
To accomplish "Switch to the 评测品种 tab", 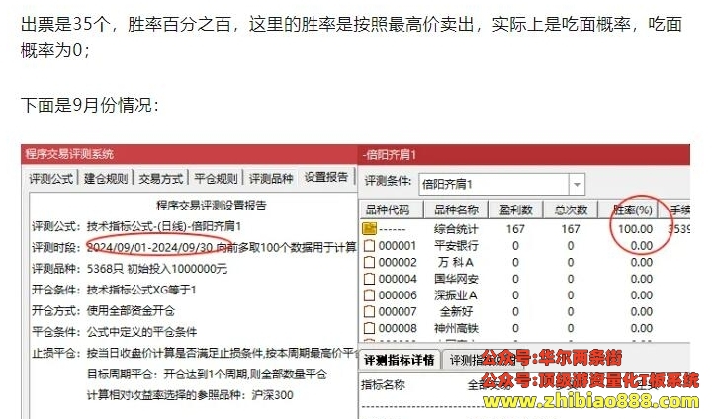I will click(x=271, y=179).
